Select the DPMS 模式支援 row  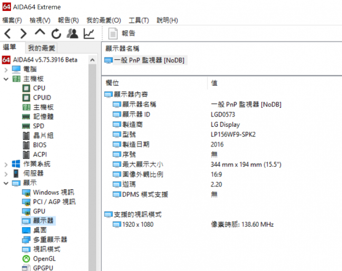coord(140,194)
